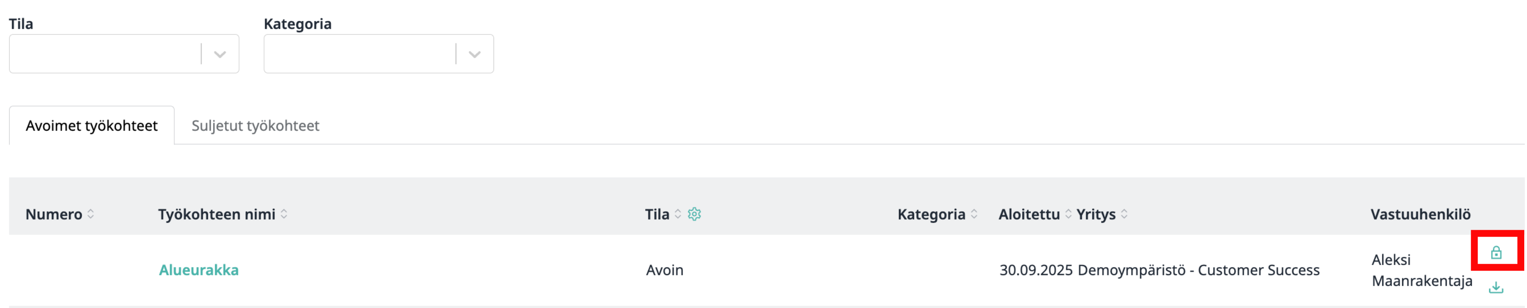Select the Avoimet työkohteet tab
This screenshot has height=308, width=1527.
[x=92, y=126]
